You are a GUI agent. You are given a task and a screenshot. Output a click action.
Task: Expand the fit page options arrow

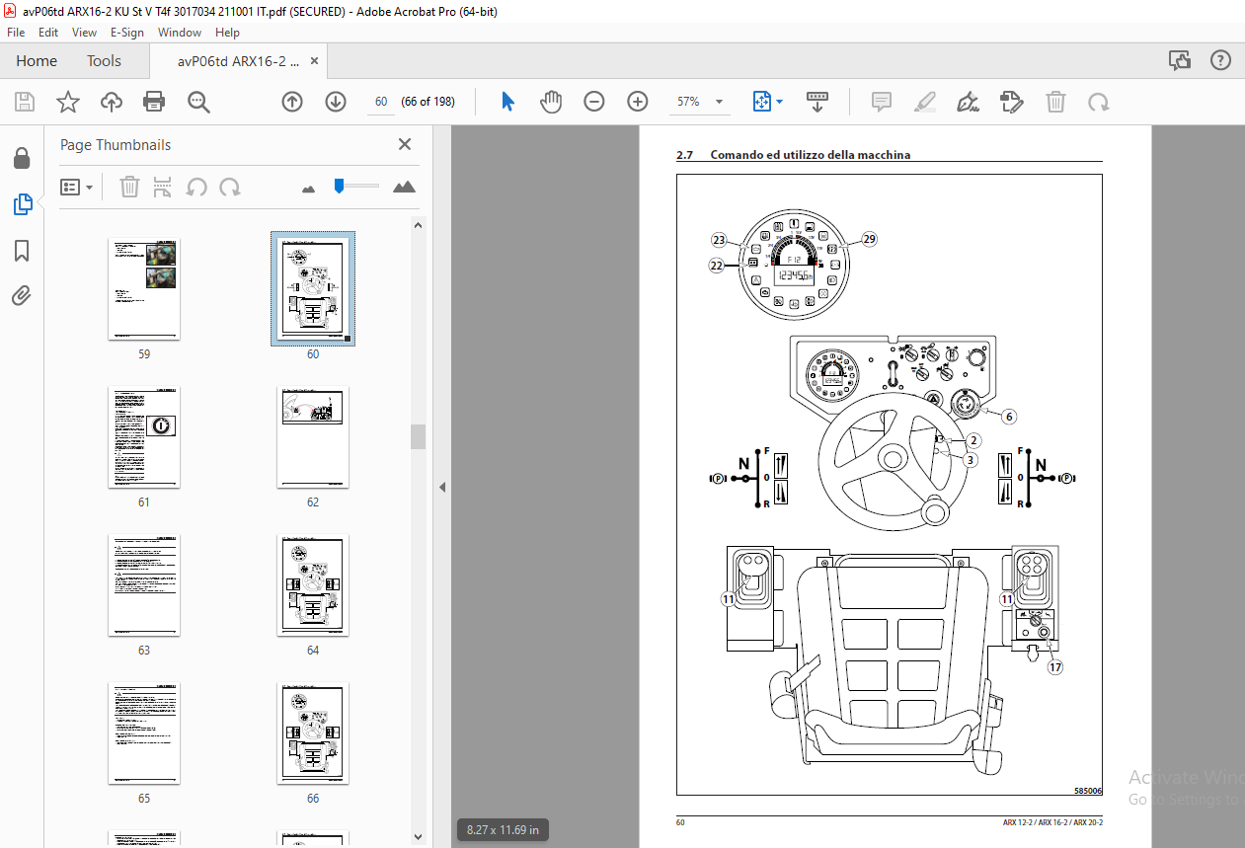(x=780, y=102)
